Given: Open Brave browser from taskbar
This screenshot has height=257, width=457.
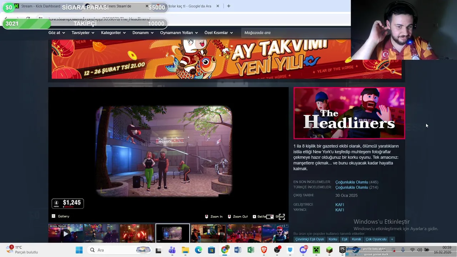Looking at the screenshot, I should 264,250.
